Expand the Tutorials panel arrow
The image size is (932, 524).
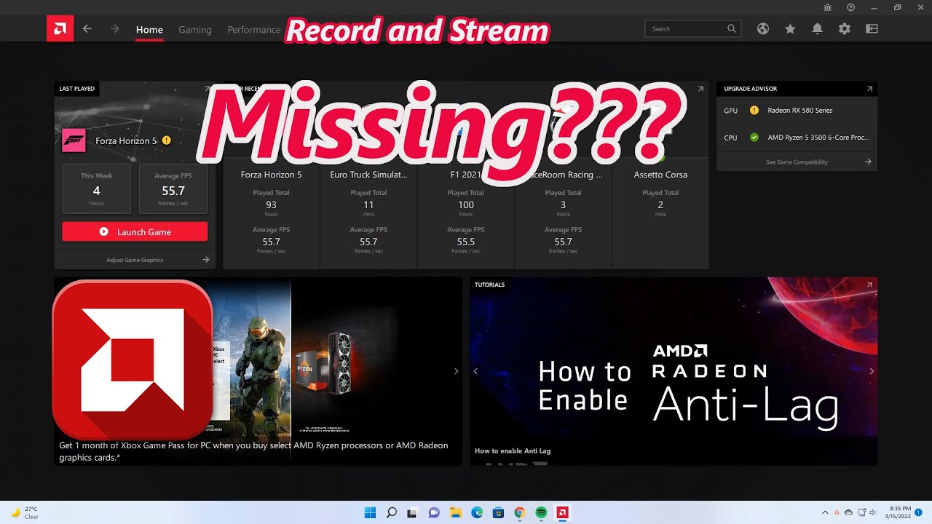(869, 285)
